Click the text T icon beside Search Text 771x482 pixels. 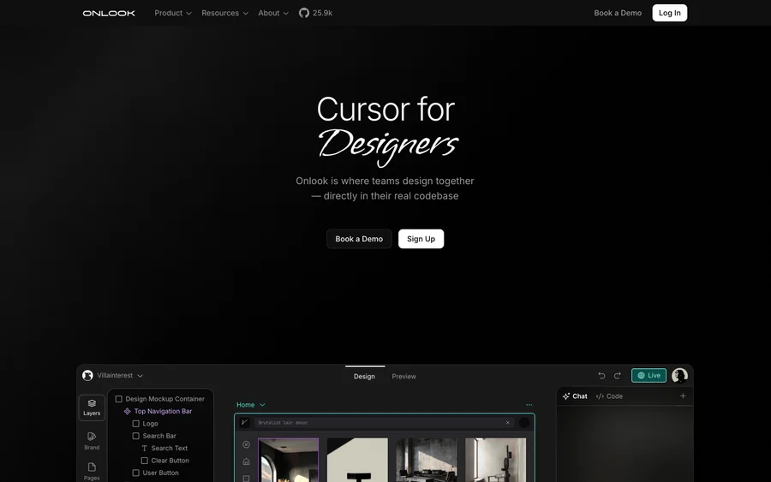click(144, 448)
